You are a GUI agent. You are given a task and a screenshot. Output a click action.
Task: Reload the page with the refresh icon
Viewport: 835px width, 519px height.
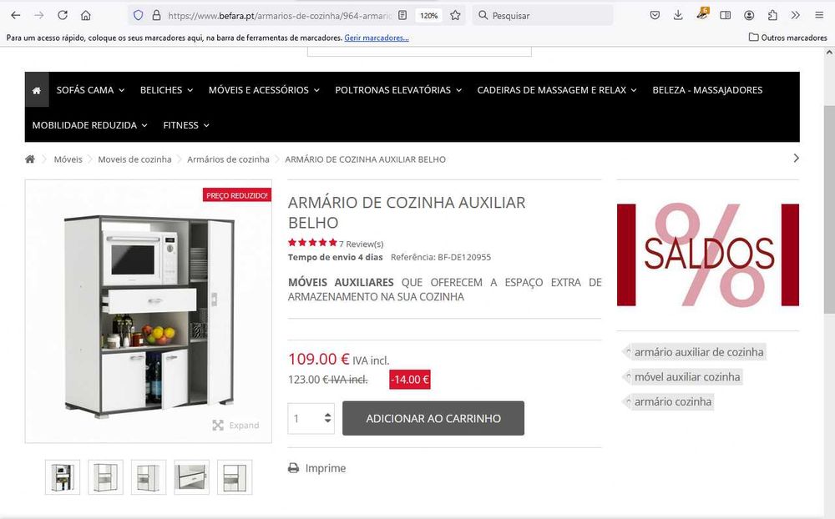point(63,16)
